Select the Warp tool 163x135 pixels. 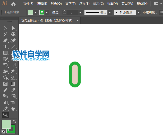(5, 71)
